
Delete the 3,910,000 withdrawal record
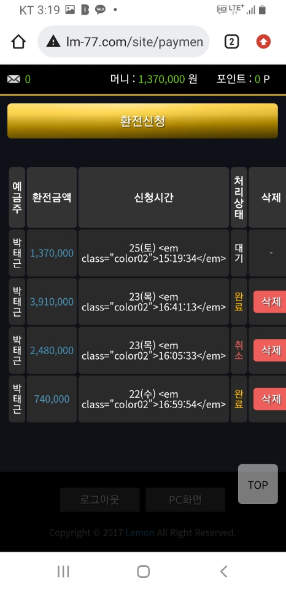pyautogui.click(x=270, y=302)
